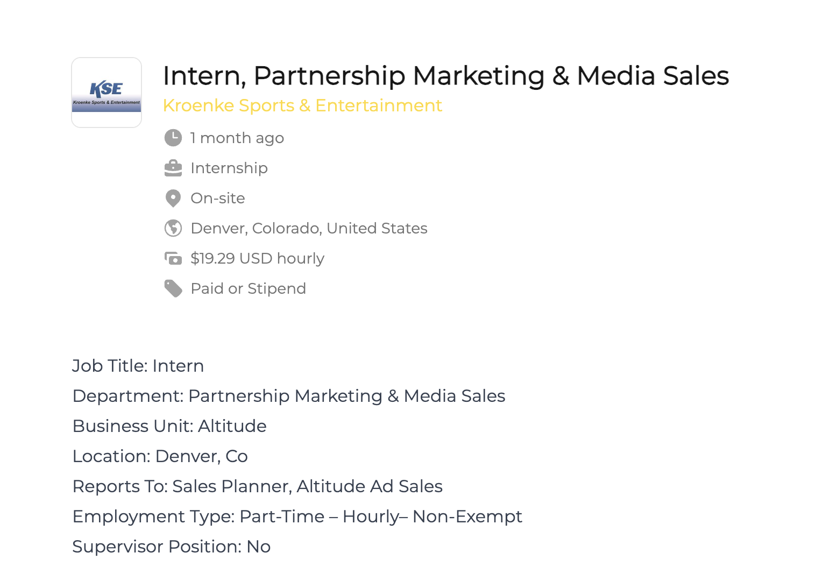Click the "Job Title: Intern" line
837x581 pixels.
point(138,366)
